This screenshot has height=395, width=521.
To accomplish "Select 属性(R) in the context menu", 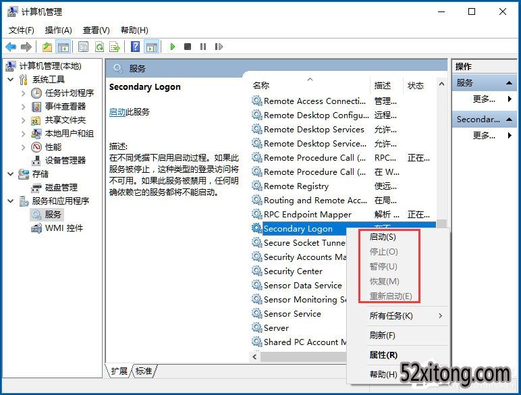I will (383, 354).
